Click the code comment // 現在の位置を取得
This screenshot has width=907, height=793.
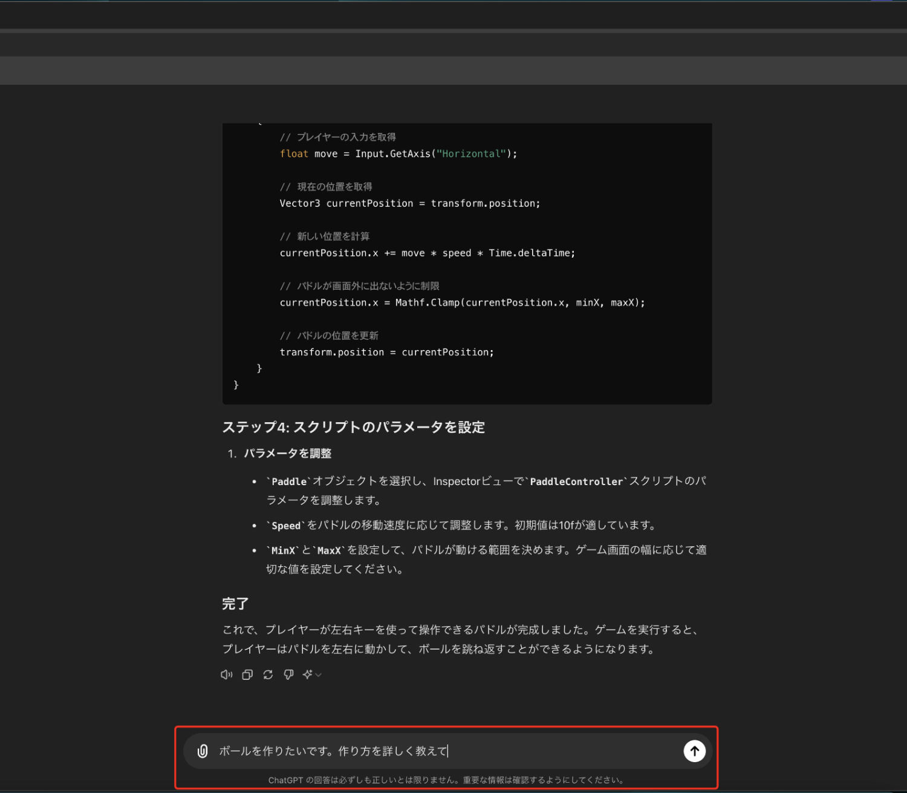pos(326,187)
